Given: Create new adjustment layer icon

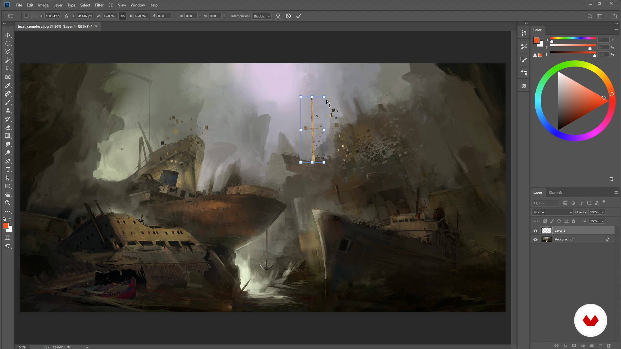Looking at the screenshot, I should tap(583, 345).
